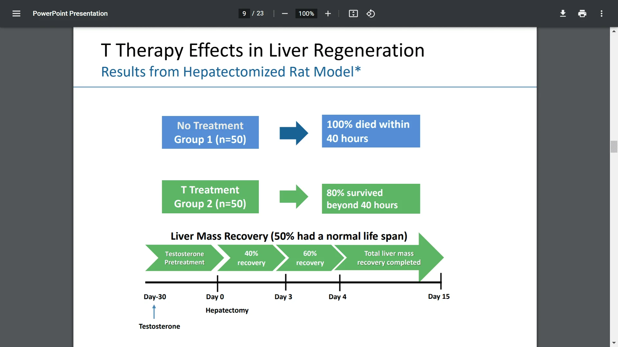Image resolution: width=618 pixels, height=347 pixels.
Task: Click the 60% recovery chevron
Action: [x=310, y=258]
